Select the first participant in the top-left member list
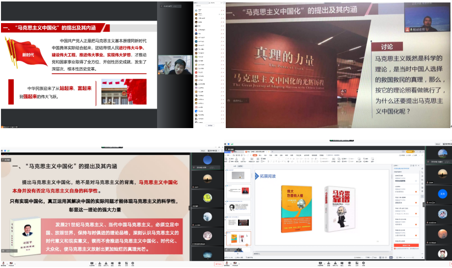Screen dimensions: 452x268 click(x=200, y=10)
